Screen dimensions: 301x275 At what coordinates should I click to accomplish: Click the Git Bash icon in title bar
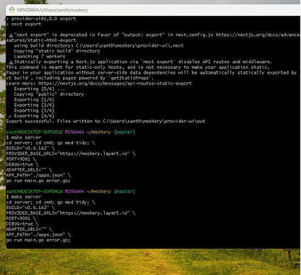pyautogui.click(x=12, y=10)
